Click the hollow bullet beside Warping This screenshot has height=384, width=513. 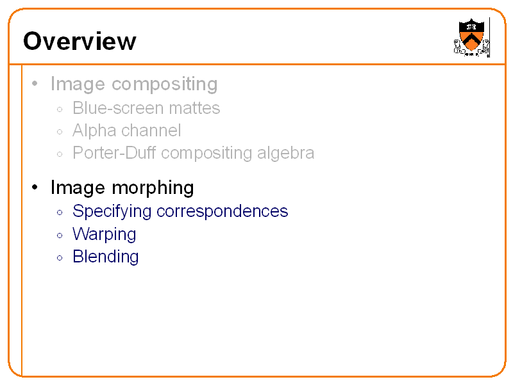coord(59,236)
